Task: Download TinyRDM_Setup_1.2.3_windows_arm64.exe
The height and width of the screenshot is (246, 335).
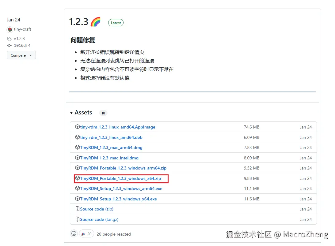Action: (121, 188)
